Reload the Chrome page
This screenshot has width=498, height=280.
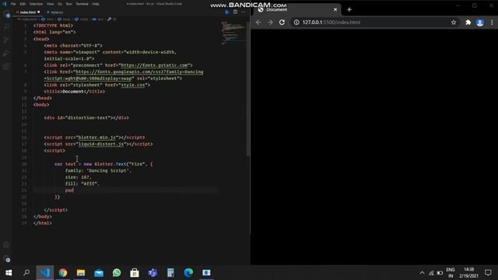(282, 23)
